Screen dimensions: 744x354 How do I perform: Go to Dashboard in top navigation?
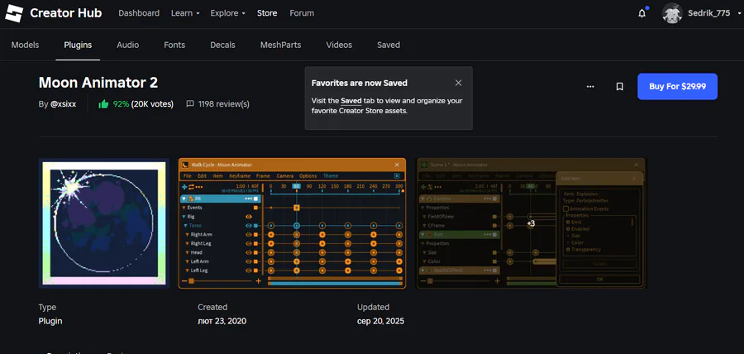click(139, 13)
